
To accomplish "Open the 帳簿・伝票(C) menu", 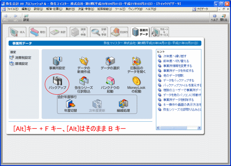I will click(54, 9).
